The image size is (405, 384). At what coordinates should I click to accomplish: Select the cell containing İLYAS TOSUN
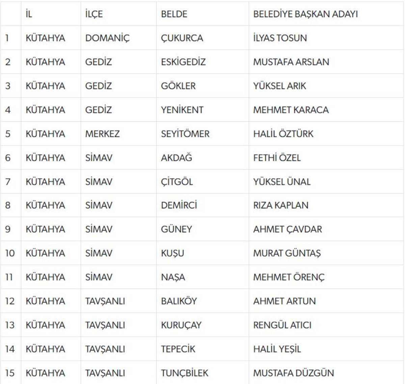[280, 38]
